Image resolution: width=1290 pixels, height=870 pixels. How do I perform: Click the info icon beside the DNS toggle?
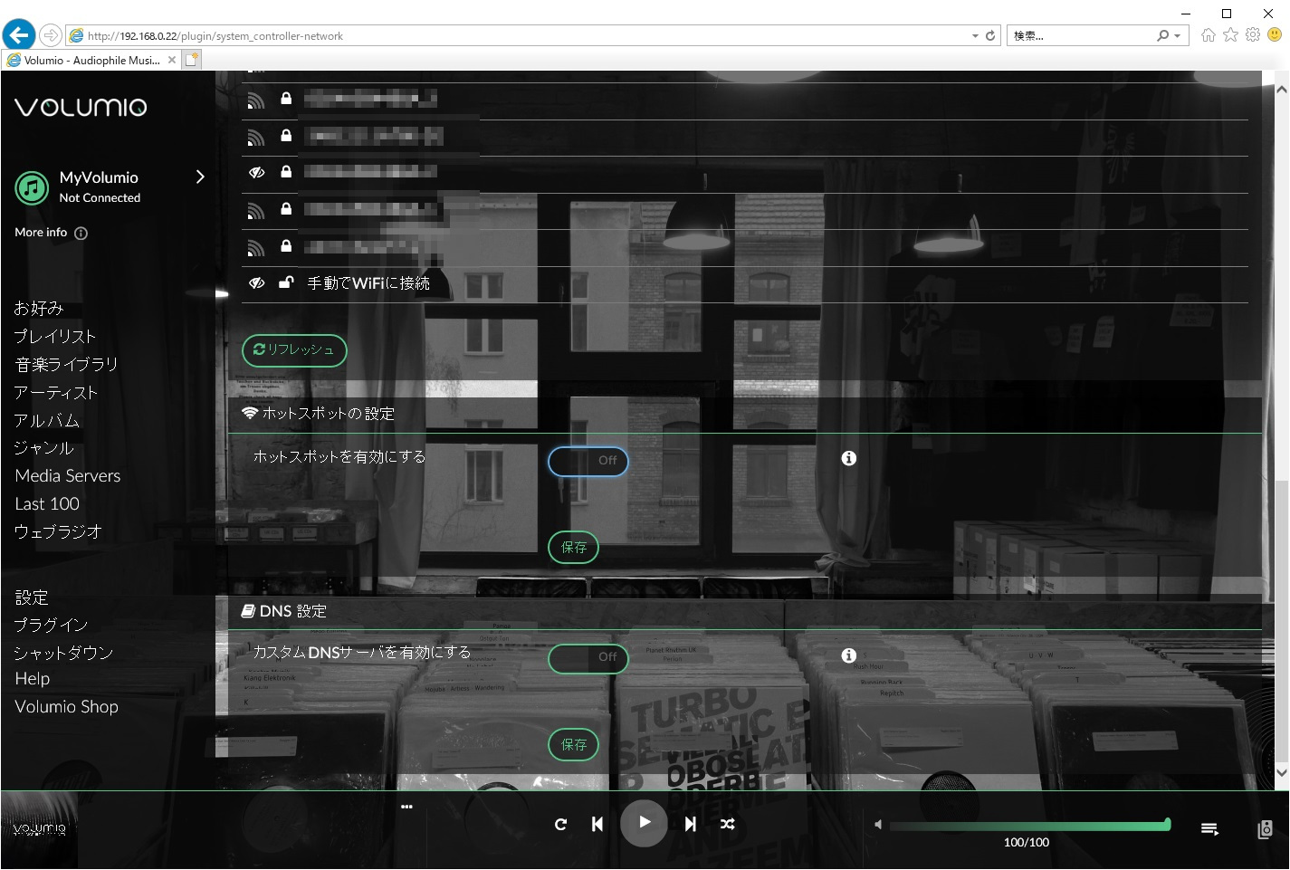(x=848, y=655)
